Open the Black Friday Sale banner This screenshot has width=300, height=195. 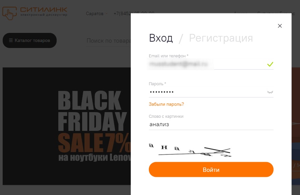[x=67, y=126]
